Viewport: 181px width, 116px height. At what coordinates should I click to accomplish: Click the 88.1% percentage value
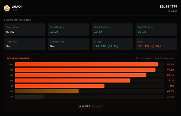tap(171, 75)
